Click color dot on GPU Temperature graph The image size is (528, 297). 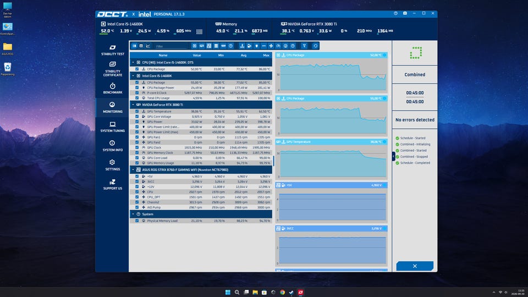[x=384, y=142]
